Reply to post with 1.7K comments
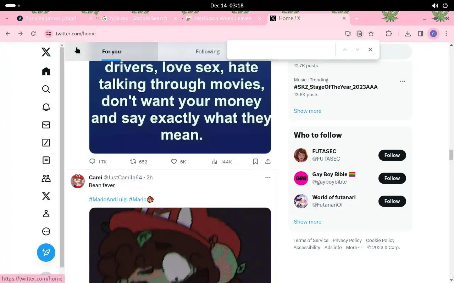The image size is (454, 283). pyautogui.click(x=98, y=162)
